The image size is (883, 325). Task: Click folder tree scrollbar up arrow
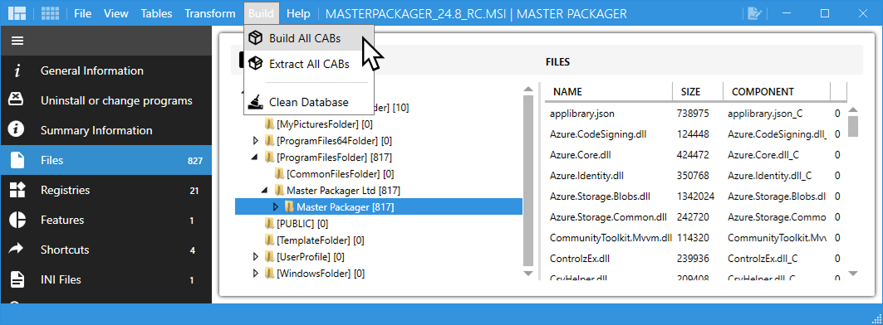coord(527,89)
